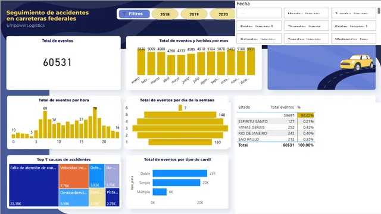Select the Saturday, January tile in Fecha
This screenshot has height=214, width=381.
[x=259, y=39]
